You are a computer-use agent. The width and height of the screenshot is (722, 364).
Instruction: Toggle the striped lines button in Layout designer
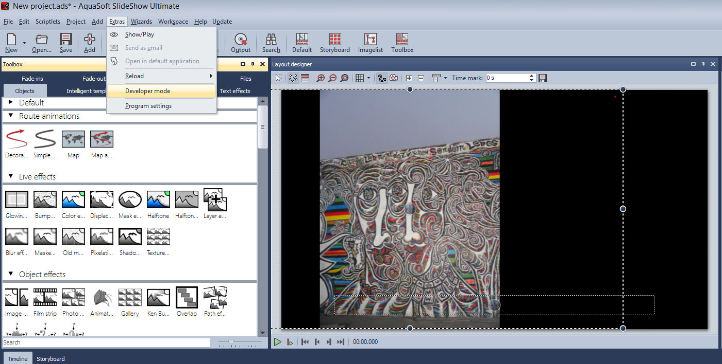(305, 78)
